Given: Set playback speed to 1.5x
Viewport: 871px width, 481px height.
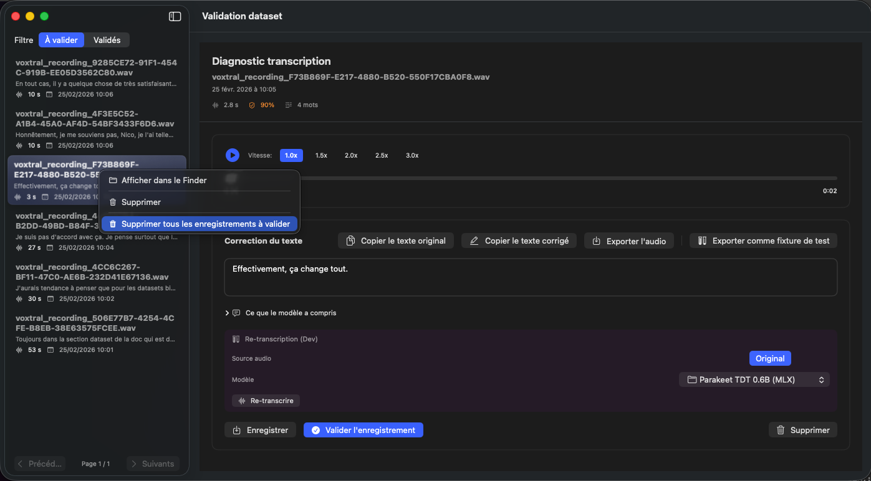Looking at the screenshot, I should tap(321, 155).
